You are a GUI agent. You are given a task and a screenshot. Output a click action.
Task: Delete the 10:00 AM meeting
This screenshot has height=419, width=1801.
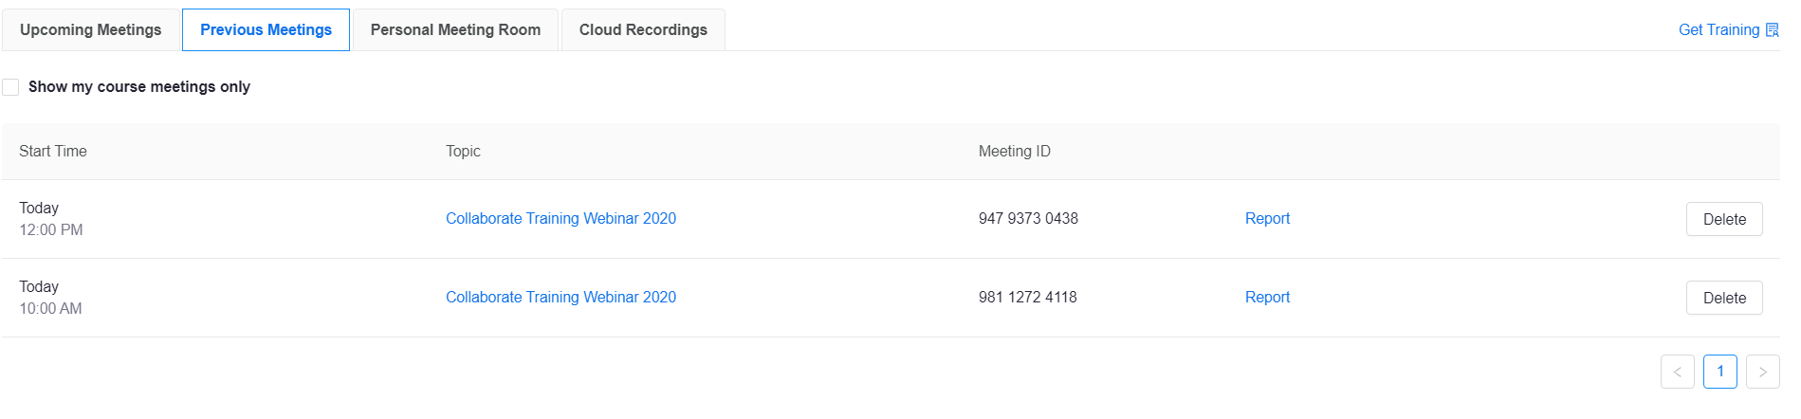(1724, 298)
